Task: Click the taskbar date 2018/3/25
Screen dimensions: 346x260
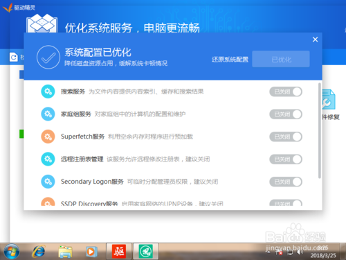Action: (x=323, y=255)
